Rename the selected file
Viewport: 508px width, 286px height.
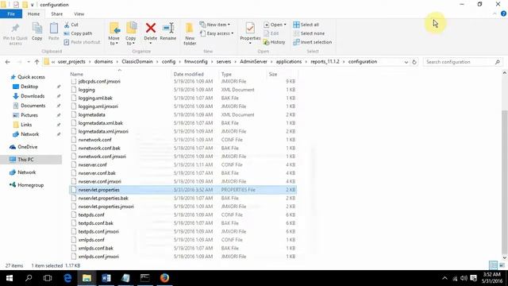[167, 32]
